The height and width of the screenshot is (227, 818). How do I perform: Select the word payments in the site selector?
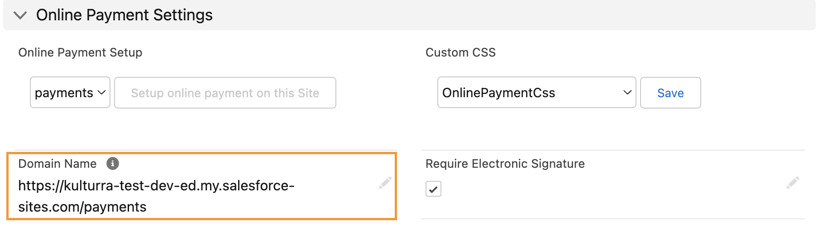(x=64, y=93)
